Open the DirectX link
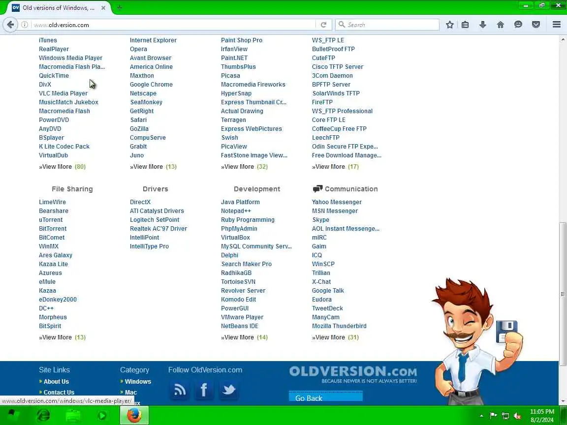The height and width of the screenshot is (425, 567). pos(140,202)
